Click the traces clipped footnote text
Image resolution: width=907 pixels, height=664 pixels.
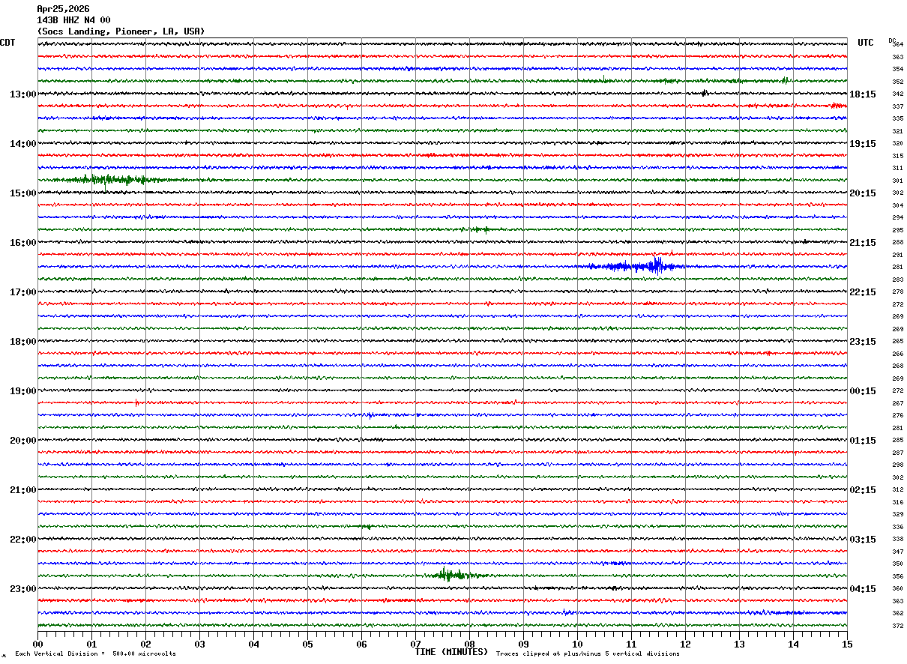click(588, 654)
